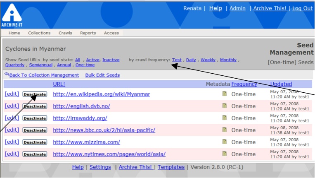Image resolution: width=315 pixels, height=178 pixels.
Task: Deactivate the www.mizzima.com seed
Action: coord(35,142)
